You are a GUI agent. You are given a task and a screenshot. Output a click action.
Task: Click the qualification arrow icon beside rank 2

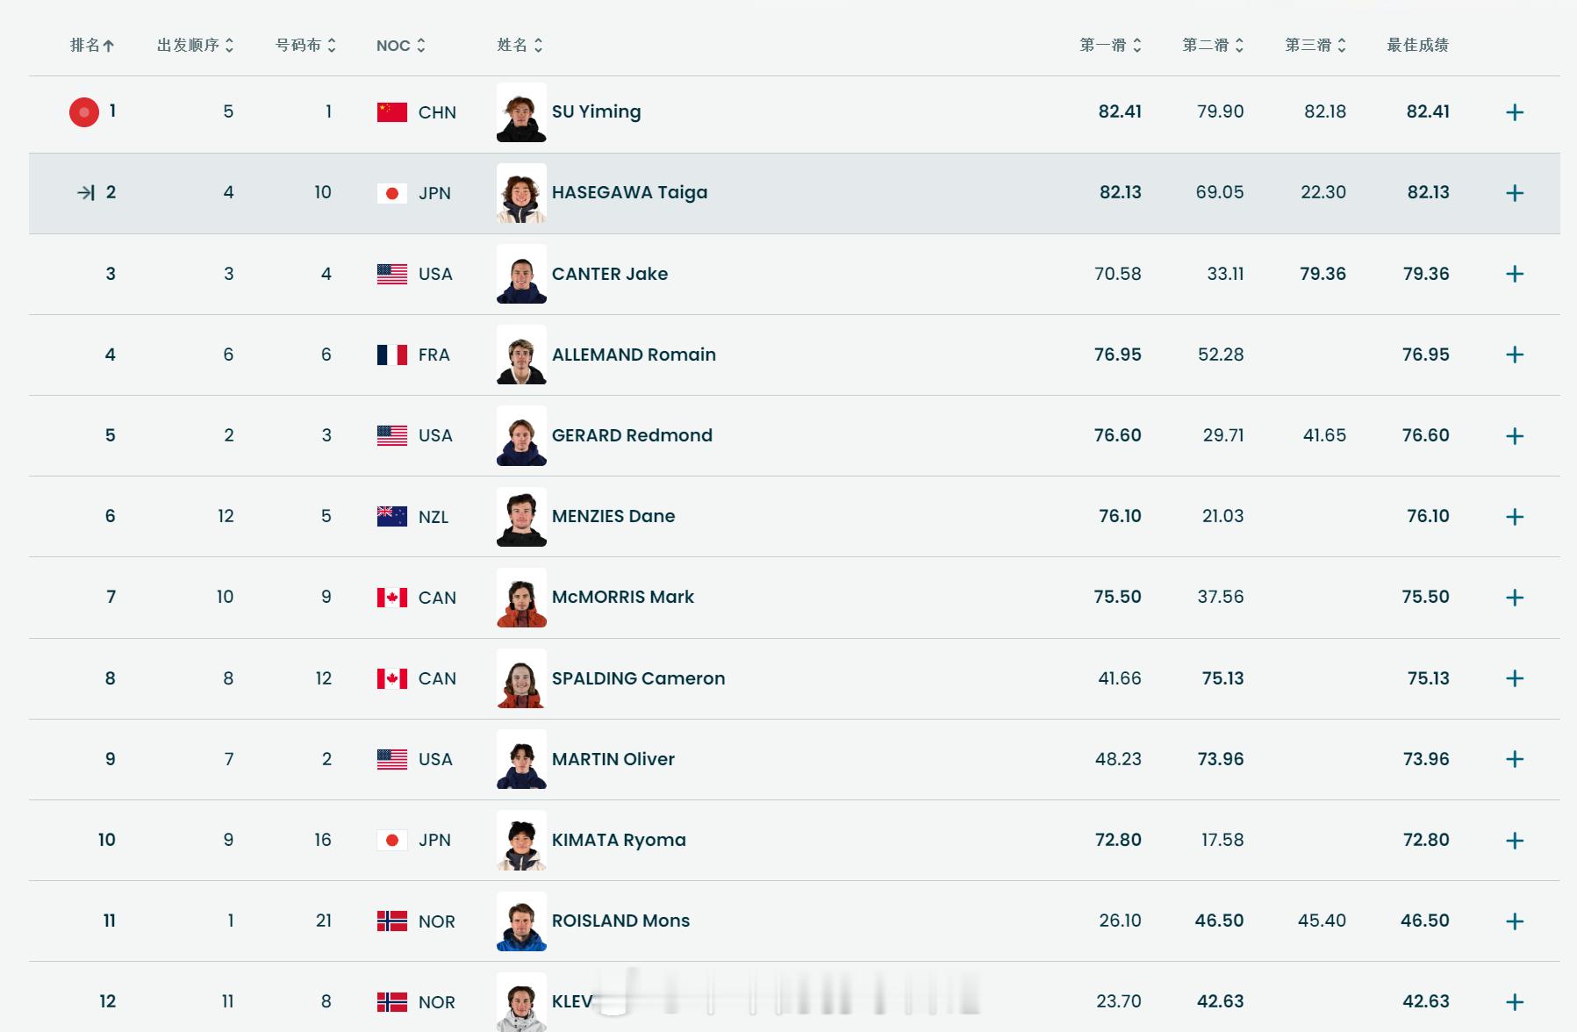tap(85, 193)
